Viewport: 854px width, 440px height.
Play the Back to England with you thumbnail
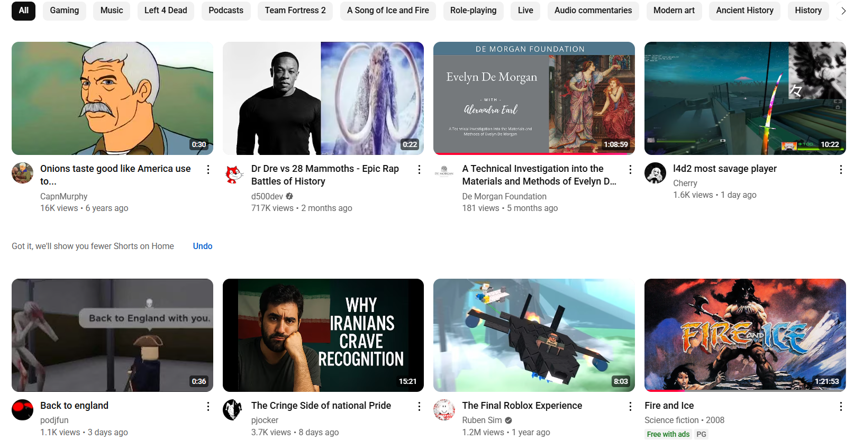coord(112,335)
